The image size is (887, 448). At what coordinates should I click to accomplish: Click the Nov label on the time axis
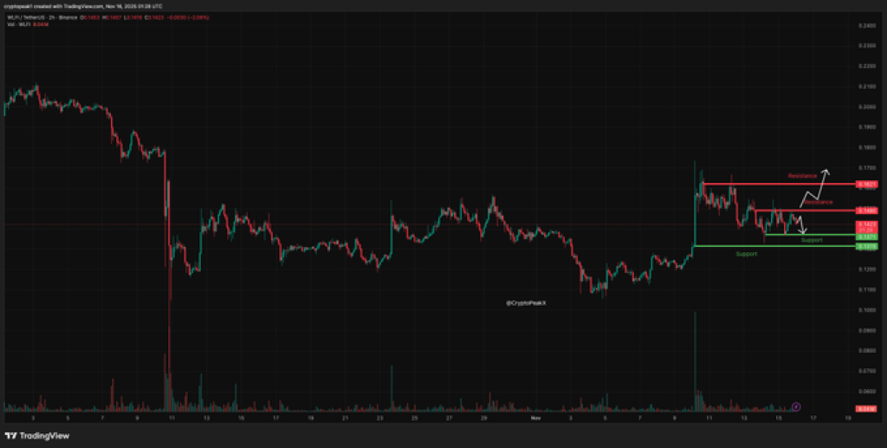pos(535,419)
